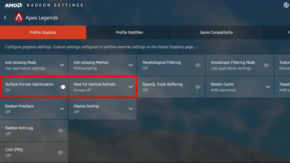Click the Morphological Filtering label
The width and height of the screenshot is (290, 163).
coord(162,62)
